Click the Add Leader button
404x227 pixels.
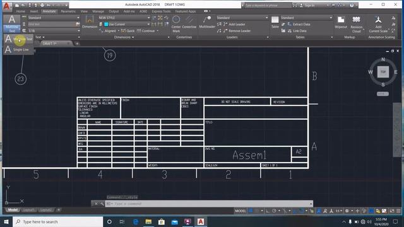pyautogui.click(x=234, y=24)
